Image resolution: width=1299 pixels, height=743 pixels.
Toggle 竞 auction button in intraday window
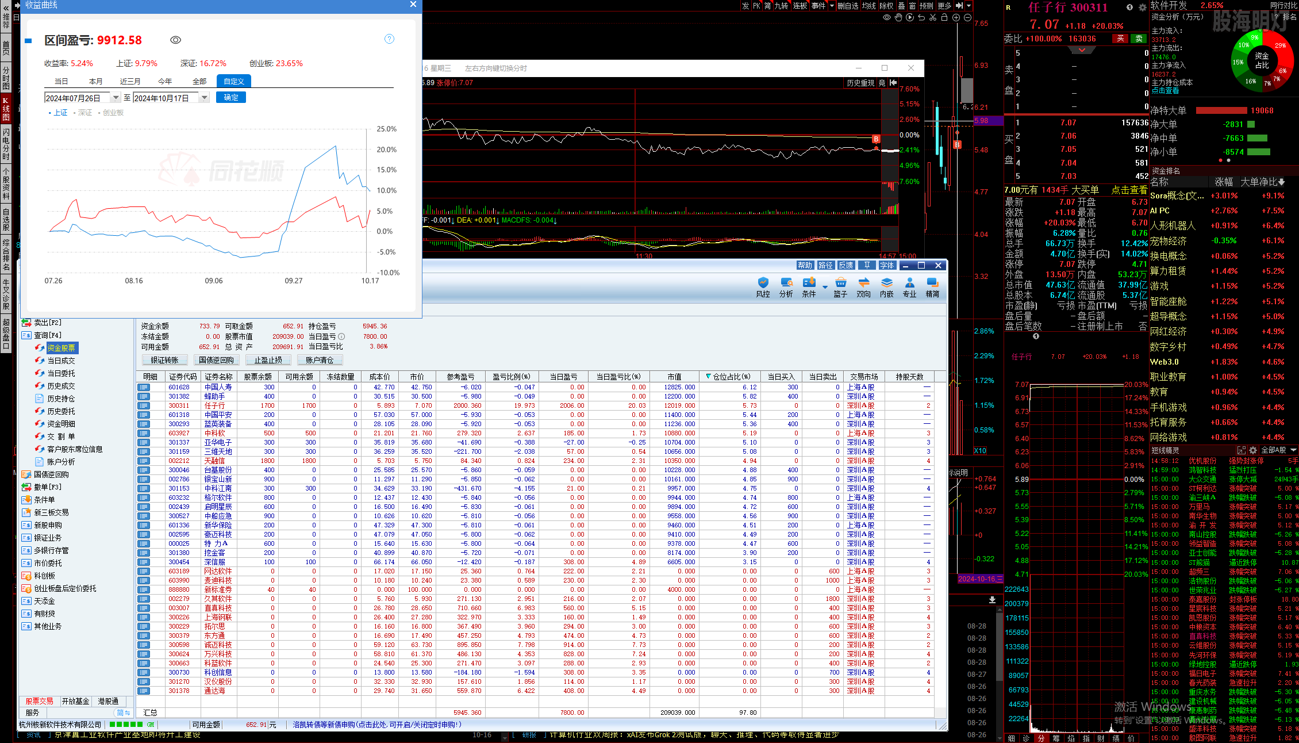[882, 83]
